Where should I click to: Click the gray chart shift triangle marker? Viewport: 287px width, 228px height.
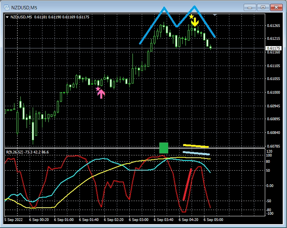[x=215, y=14]
